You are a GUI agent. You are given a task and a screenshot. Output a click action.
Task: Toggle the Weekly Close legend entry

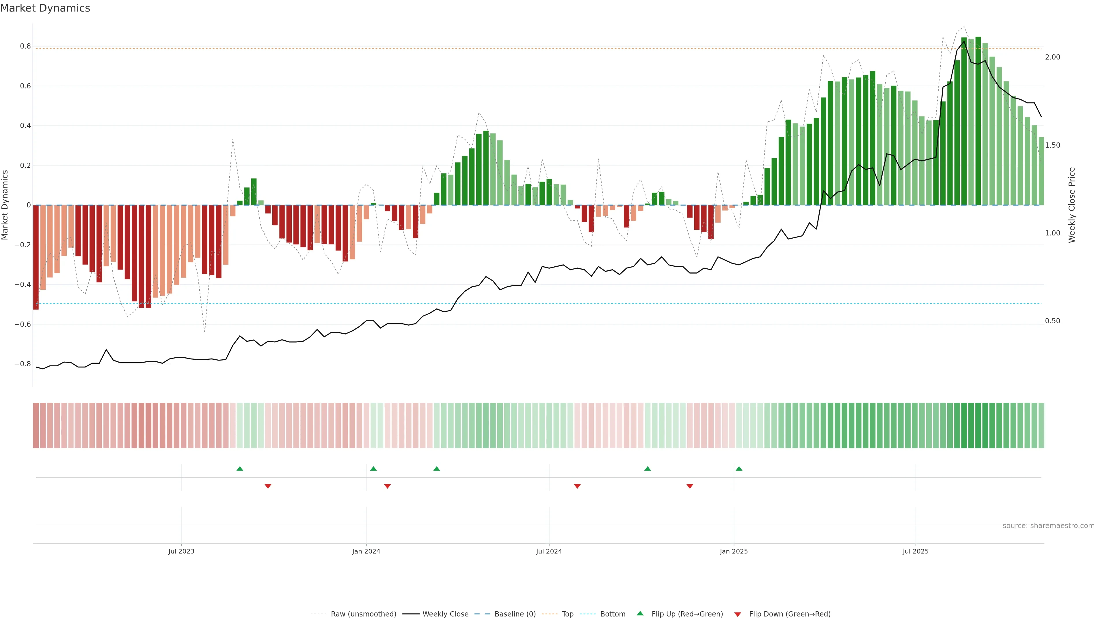pyautogui.click(x=445, y=614)
